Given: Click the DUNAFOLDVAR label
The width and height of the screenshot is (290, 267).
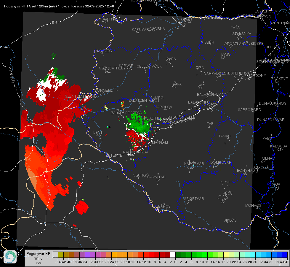Looking at the screenshot, I should point(271,120).
